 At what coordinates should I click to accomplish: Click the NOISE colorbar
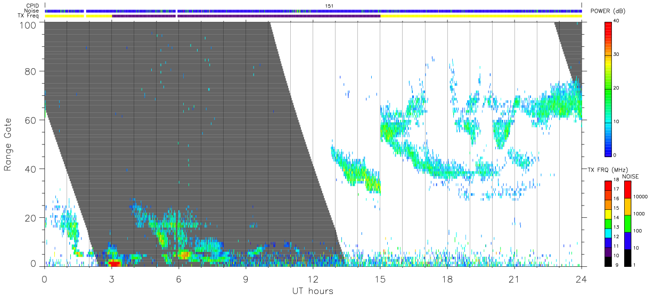(628, 223)
